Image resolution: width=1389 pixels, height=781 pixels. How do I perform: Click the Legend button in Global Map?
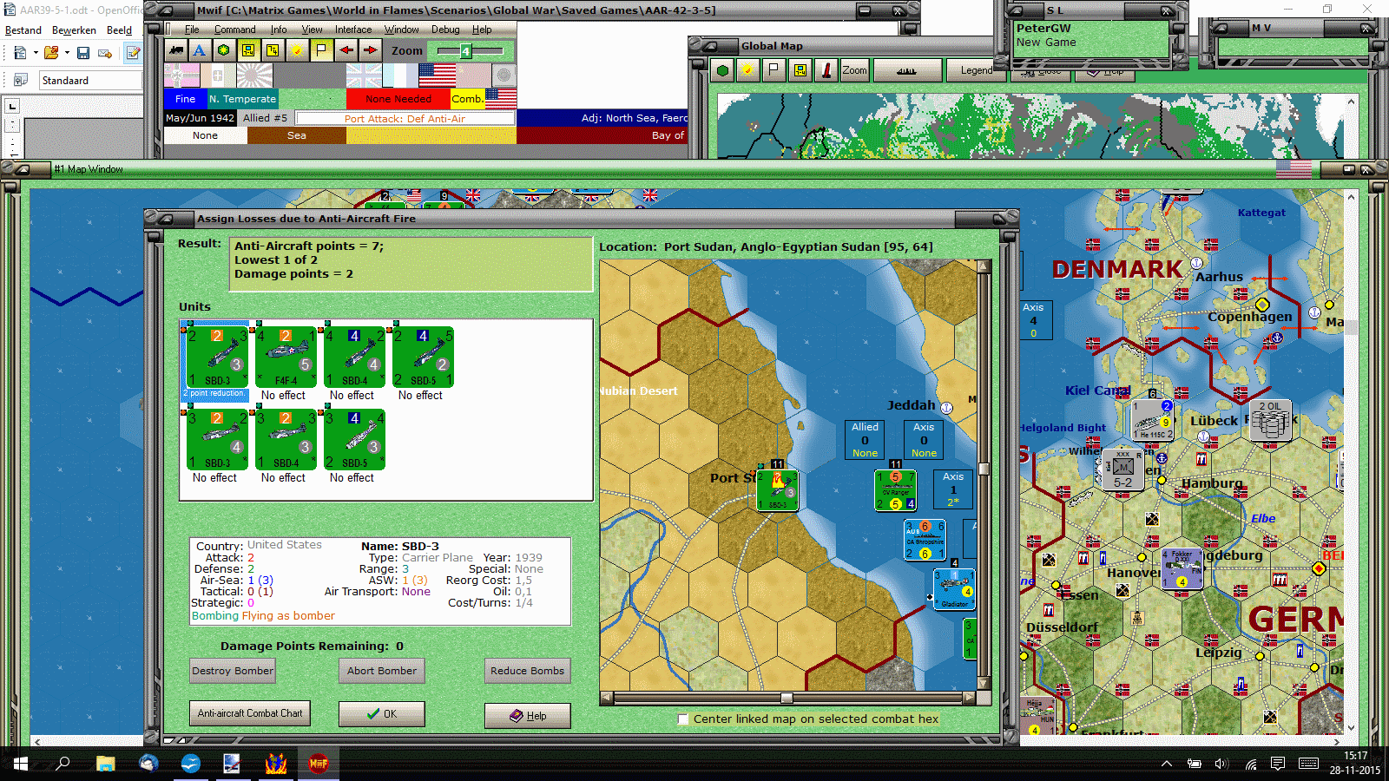tap(977, 70)
